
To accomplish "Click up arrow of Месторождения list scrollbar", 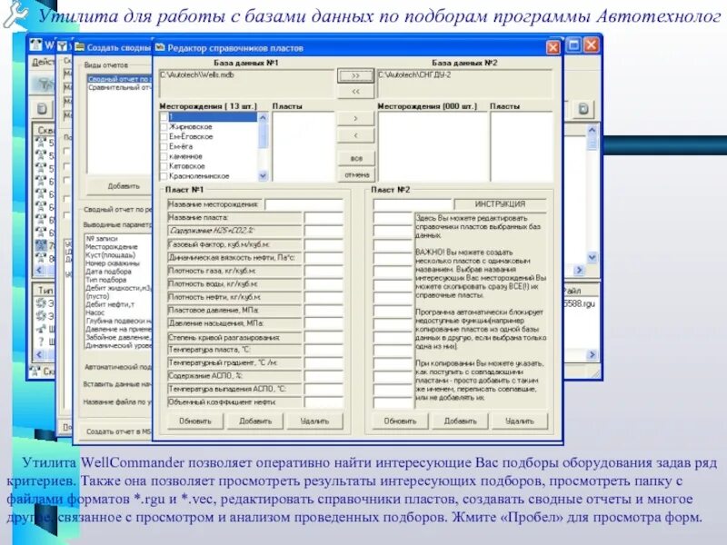I will pyautogui.click(x=263, y=117).
